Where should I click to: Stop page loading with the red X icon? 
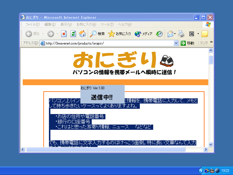click(64, 34)
